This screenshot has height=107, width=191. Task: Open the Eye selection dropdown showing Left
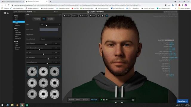pos(50,24)
